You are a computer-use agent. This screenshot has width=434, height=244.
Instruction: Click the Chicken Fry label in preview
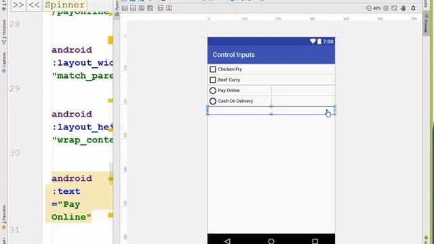230,69
